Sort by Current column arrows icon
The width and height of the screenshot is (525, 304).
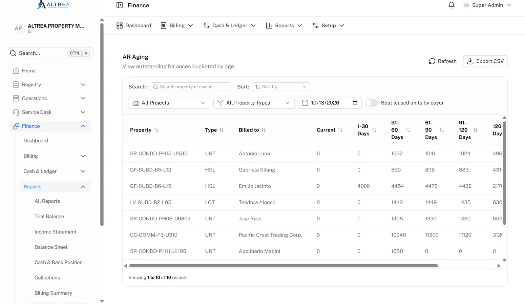click(x=340, y=130)
